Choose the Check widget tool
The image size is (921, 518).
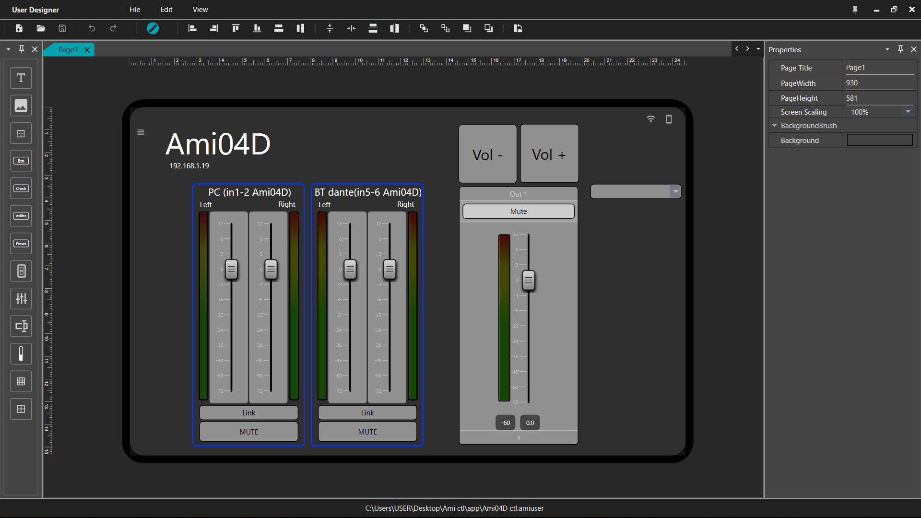(x=21, y=188)
